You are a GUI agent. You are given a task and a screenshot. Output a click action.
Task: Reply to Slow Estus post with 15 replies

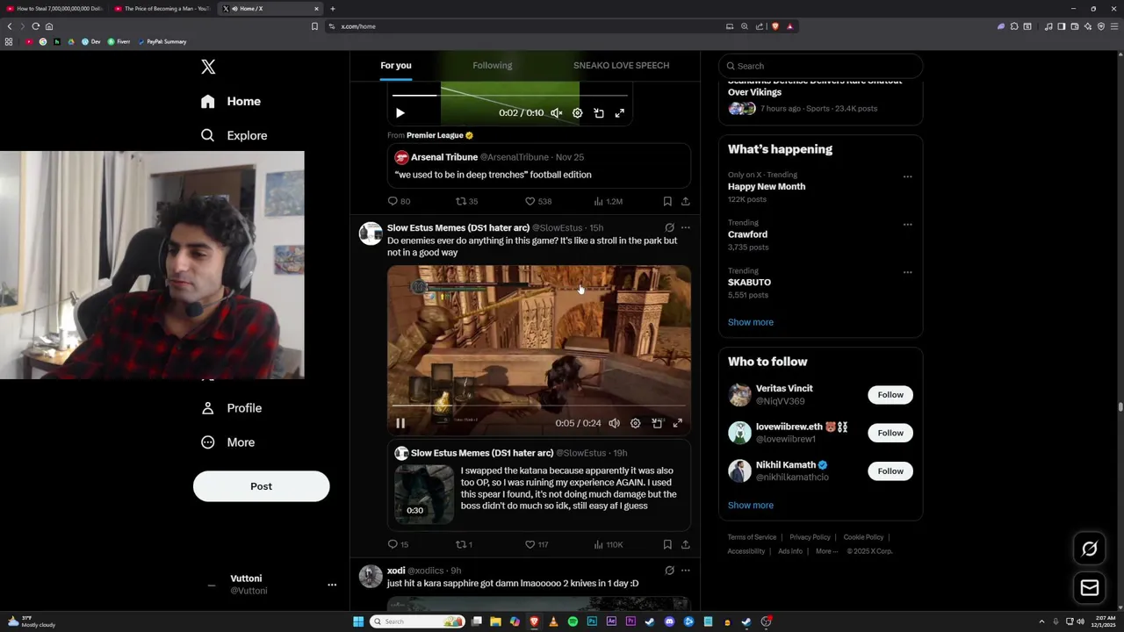coord(399,544)
